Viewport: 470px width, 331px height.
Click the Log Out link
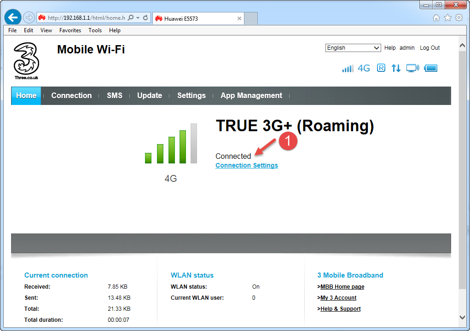click(x=429, y=48)
